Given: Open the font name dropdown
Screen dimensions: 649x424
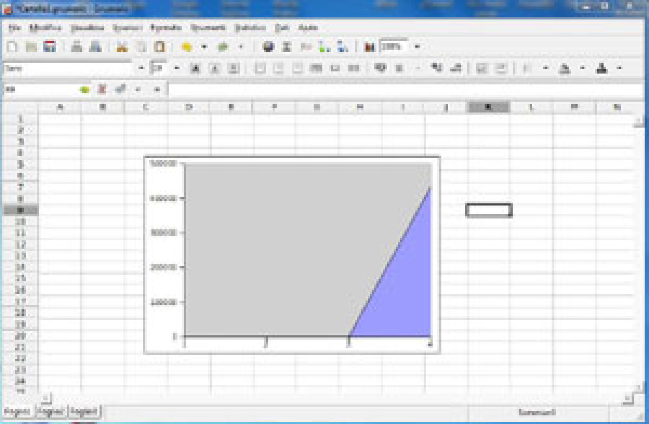Looking at the screenshot, I should (x=142, y=68).
